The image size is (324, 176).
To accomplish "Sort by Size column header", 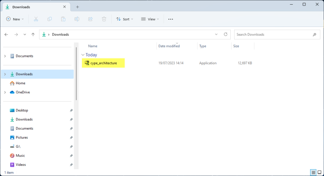I will click(236, 46).
